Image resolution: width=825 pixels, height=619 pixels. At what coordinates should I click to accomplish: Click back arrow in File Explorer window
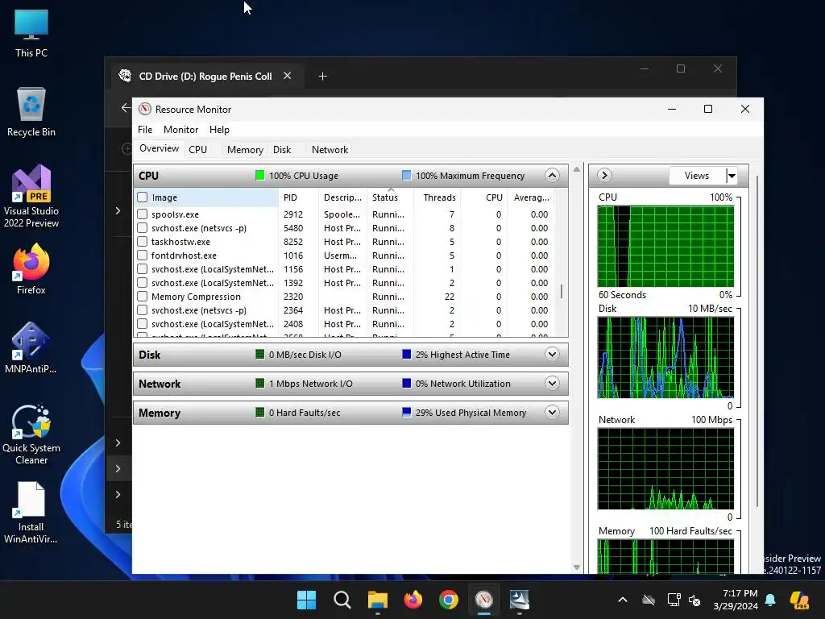coord(126,108)
